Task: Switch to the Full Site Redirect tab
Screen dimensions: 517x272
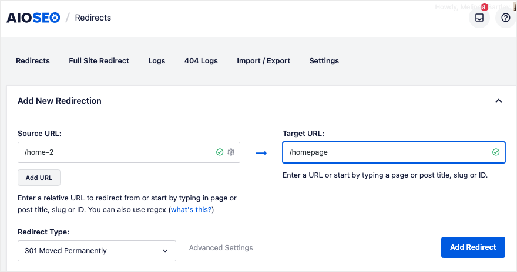Action: click(x=99, y=61)
